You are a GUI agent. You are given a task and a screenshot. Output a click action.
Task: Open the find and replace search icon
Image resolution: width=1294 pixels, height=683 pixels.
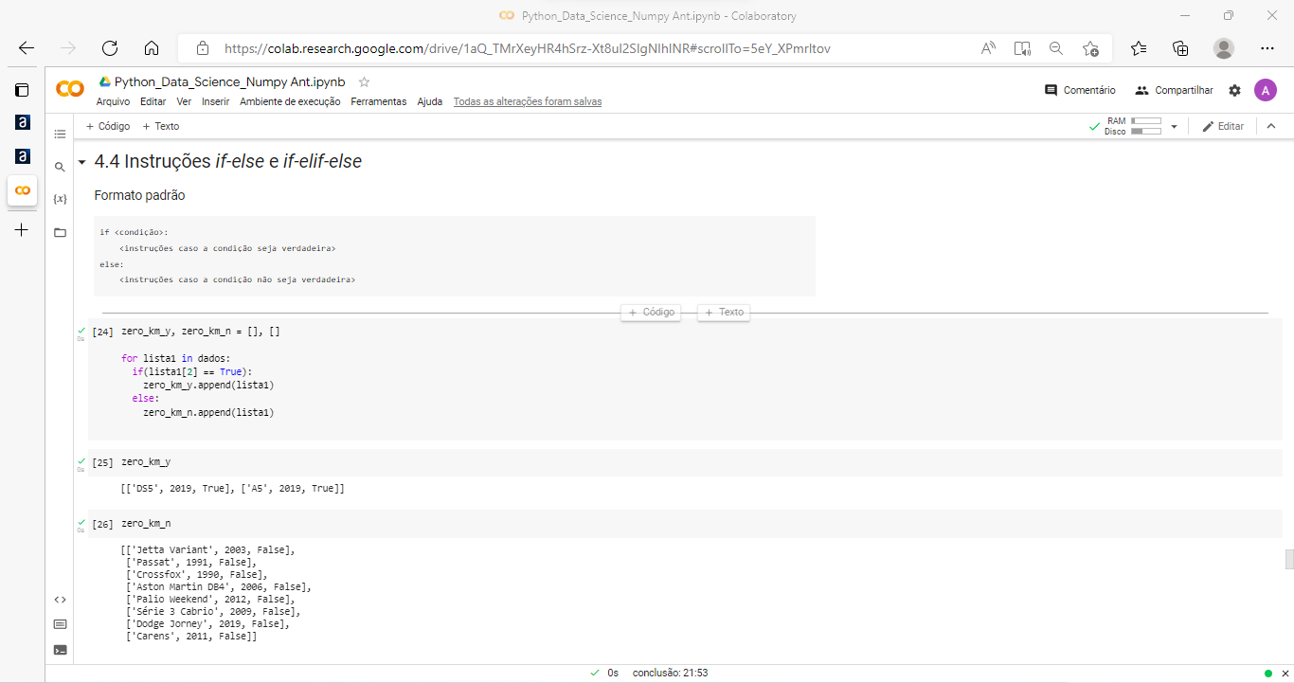(x=60, y=167)
